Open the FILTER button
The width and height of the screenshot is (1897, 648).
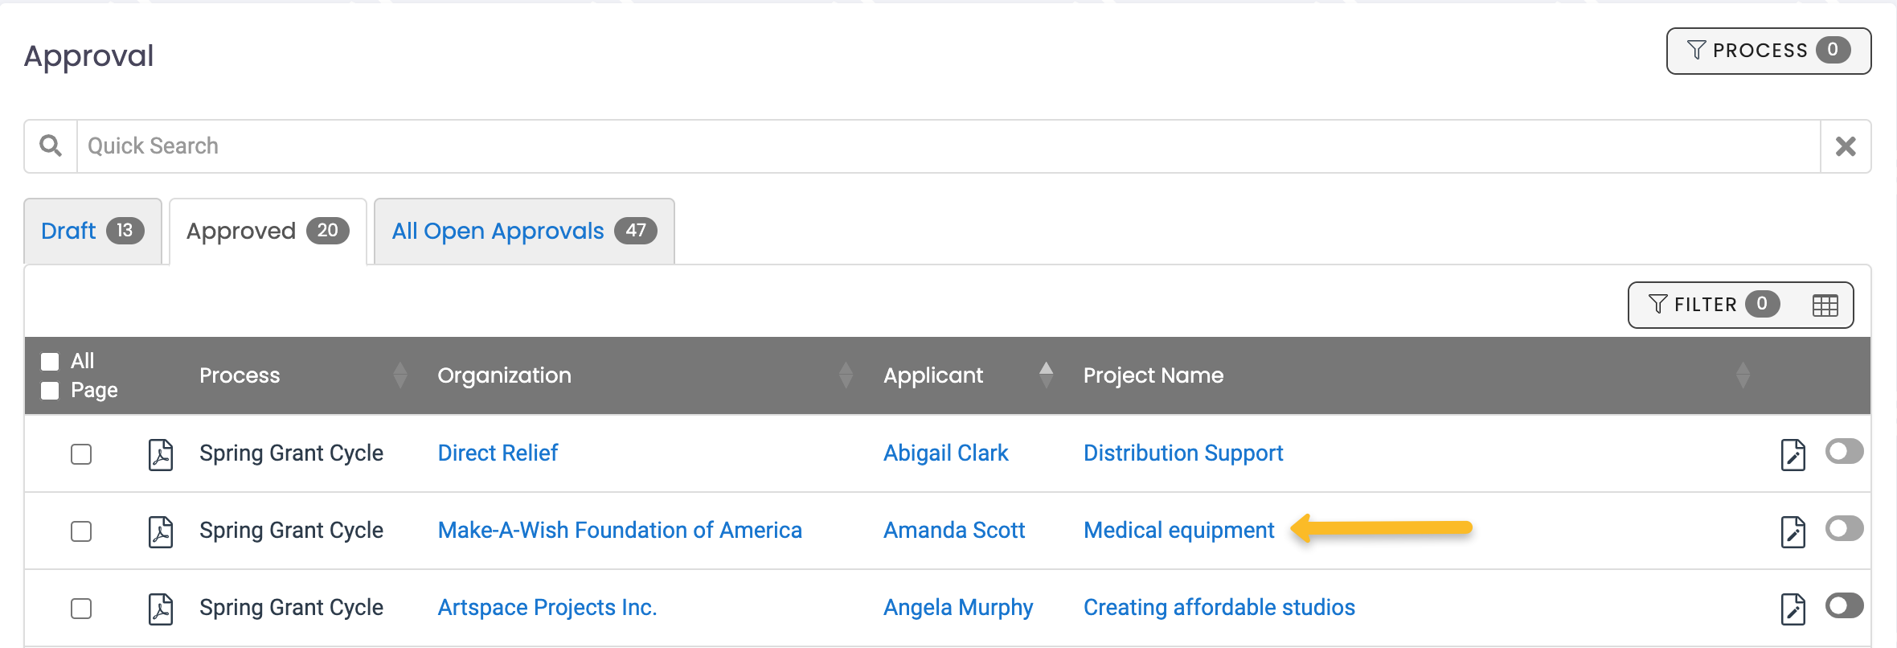click(1713, 305)
